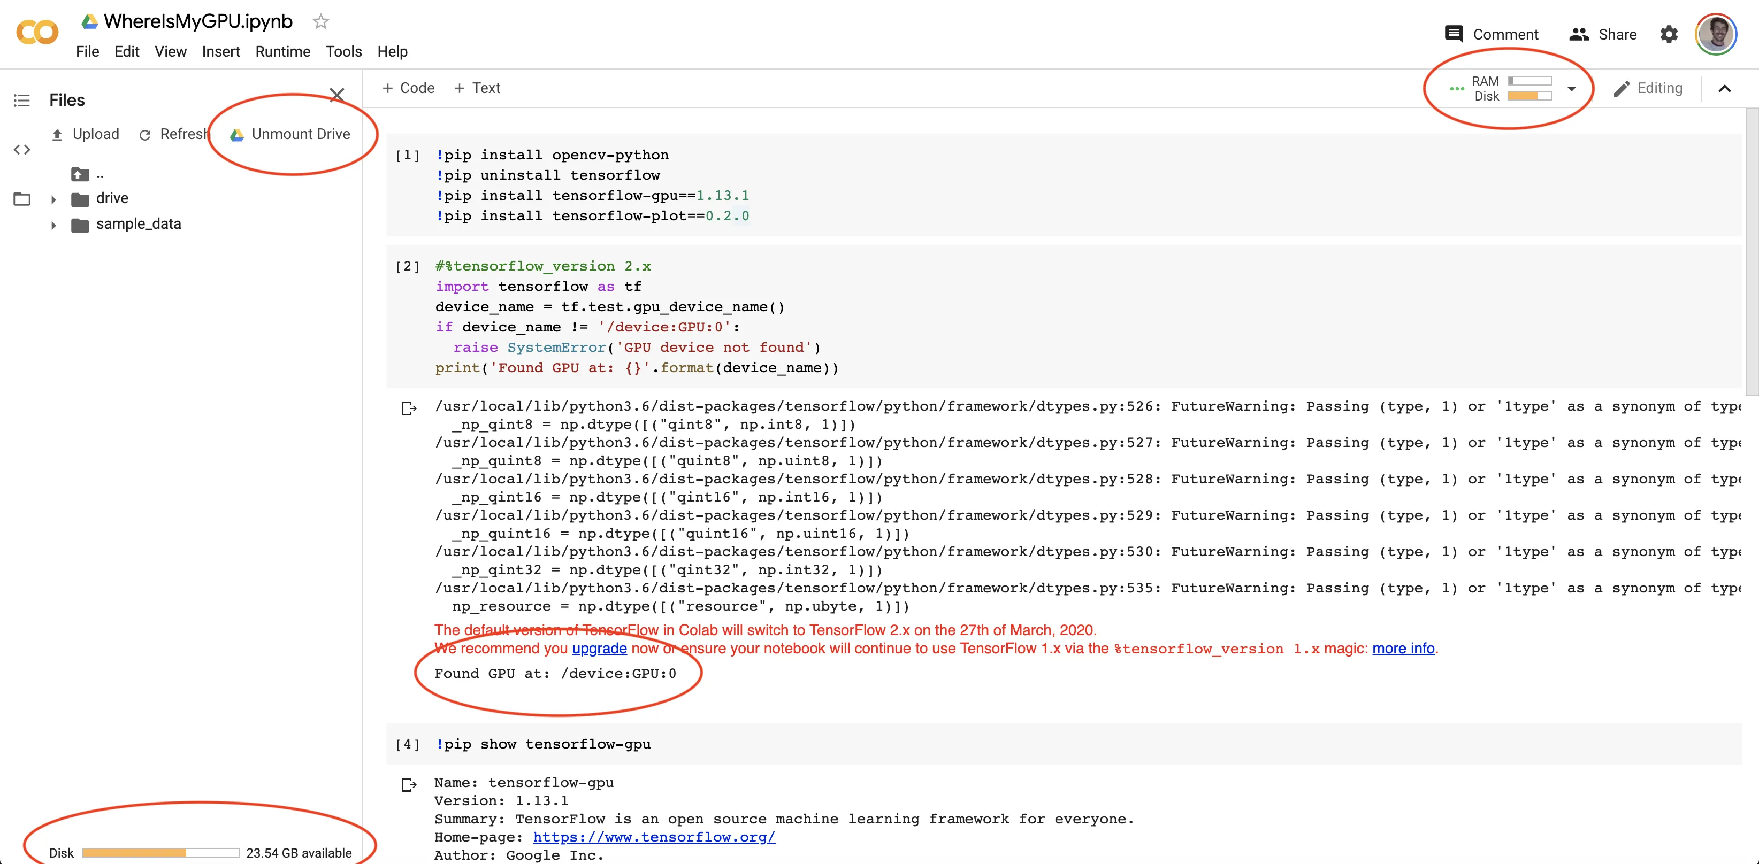
Task: Click the Colab logo
Action: click(37, 32)
